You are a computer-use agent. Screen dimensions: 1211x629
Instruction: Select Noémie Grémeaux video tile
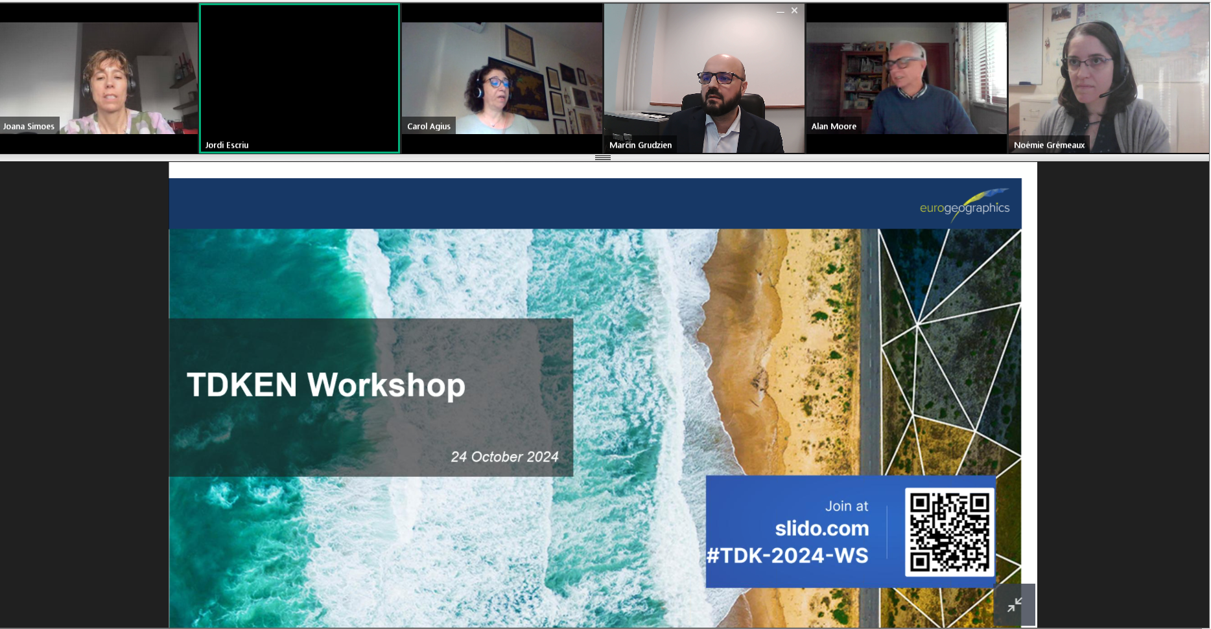pyautogui.click(x=1109, y=78)
